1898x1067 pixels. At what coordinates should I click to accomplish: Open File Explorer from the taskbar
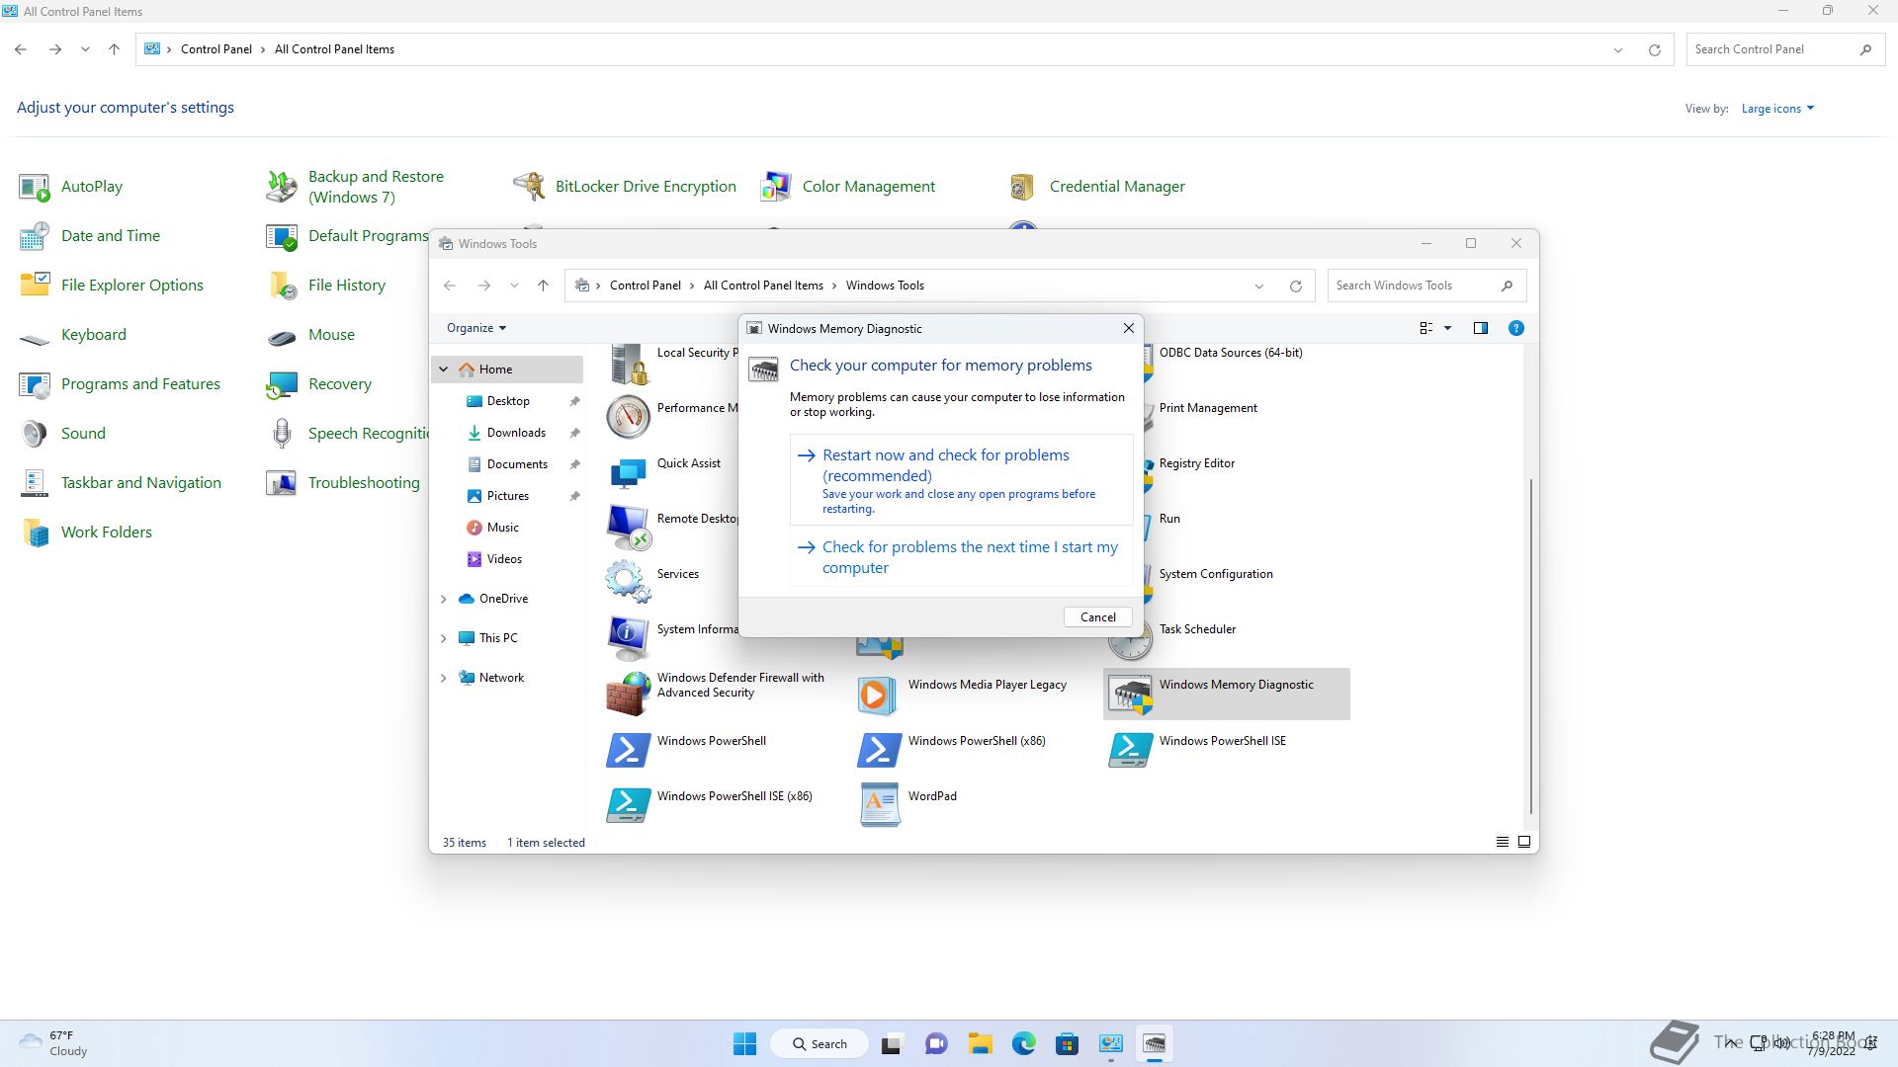coord(980,1044)
